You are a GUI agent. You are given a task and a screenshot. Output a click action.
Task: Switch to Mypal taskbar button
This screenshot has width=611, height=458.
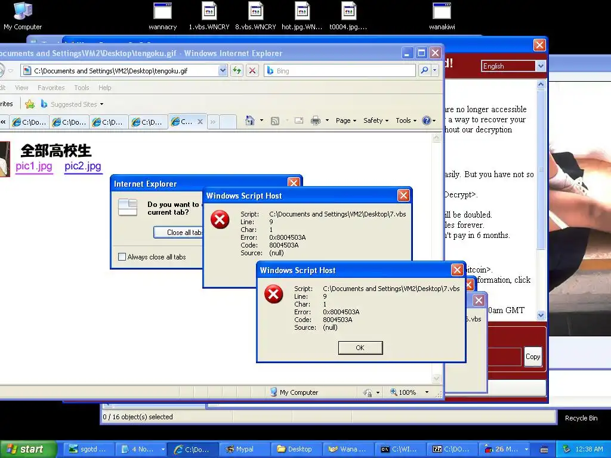[244, 449]
